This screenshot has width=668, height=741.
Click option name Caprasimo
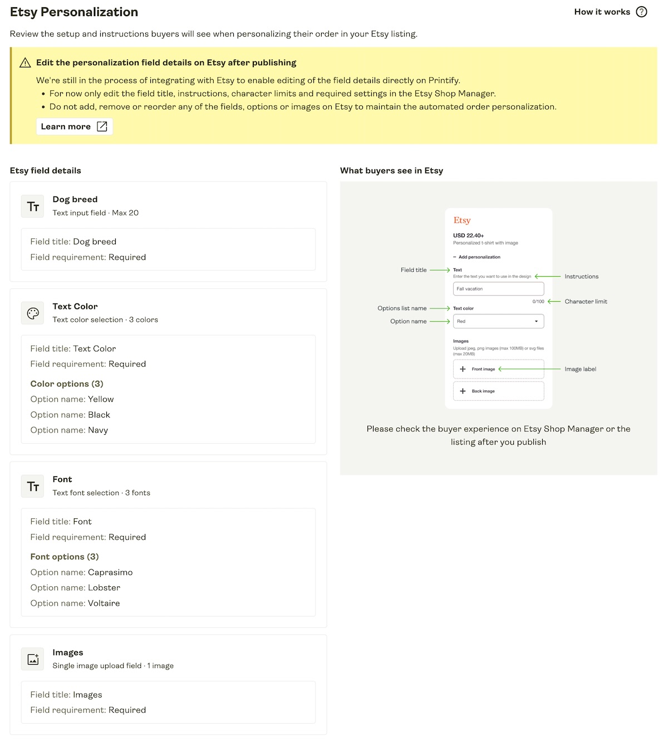(x=110, y=572)
